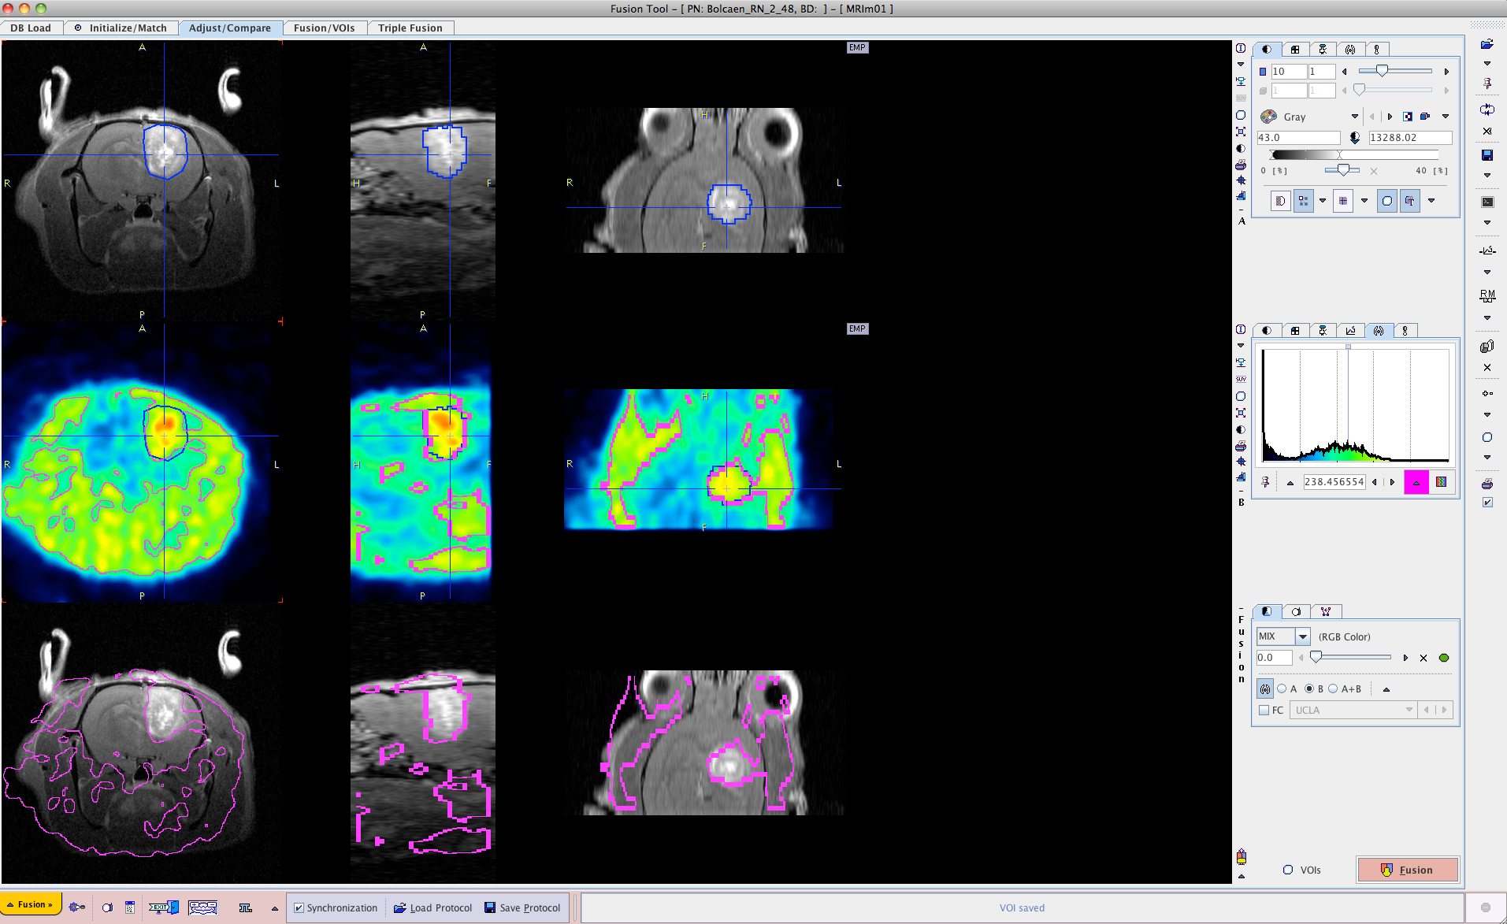Click the console terminal icon in right sidebar

(x=1487, y=202)
